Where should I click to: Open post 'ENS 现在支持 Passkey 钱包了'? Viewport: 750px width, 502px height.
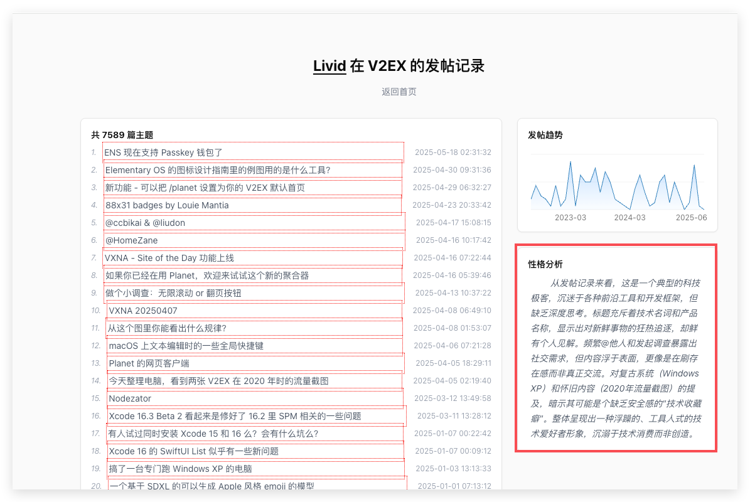[x=164, y=152]
